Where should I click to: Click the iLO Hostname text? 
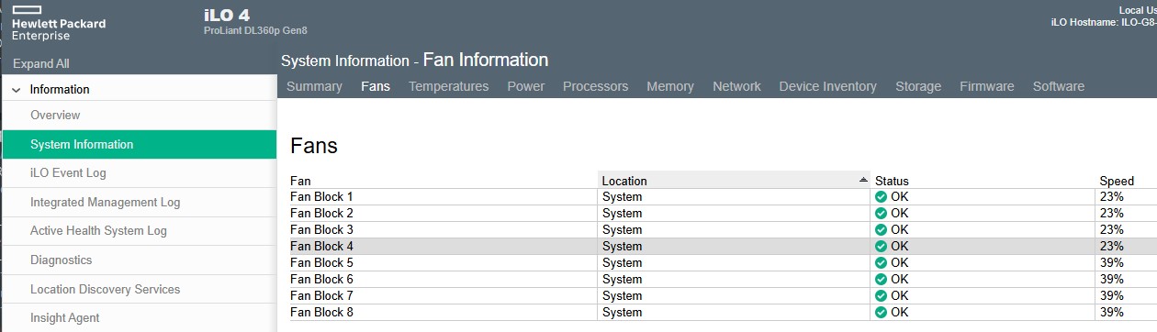pos(1103,22)
